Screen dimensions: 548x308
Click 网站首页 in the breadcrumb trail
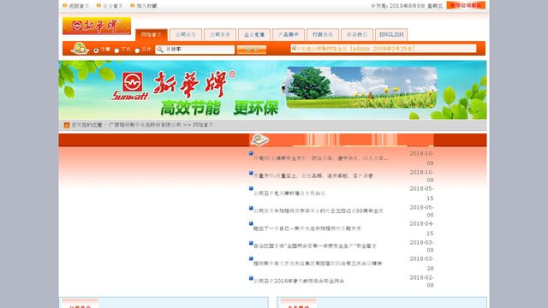click(203, 125)
